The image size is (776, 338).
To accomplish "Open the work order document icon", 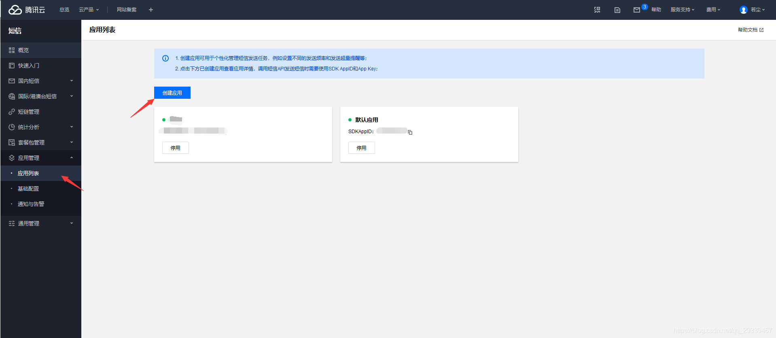I will point(617,10).
